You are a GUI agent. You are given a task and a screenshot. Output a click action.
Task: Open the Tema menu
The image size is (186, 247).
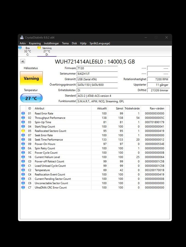65,43
